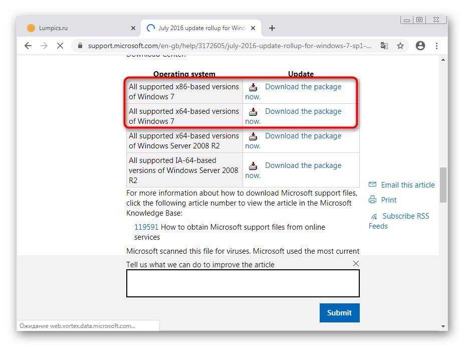464x347 pixels.
Task: Click the address bar URL
Action: click(x=229, y=46)
